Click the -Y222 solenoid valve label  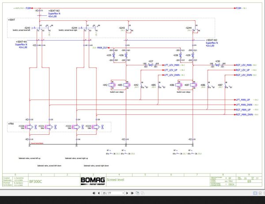coord(68,126)
